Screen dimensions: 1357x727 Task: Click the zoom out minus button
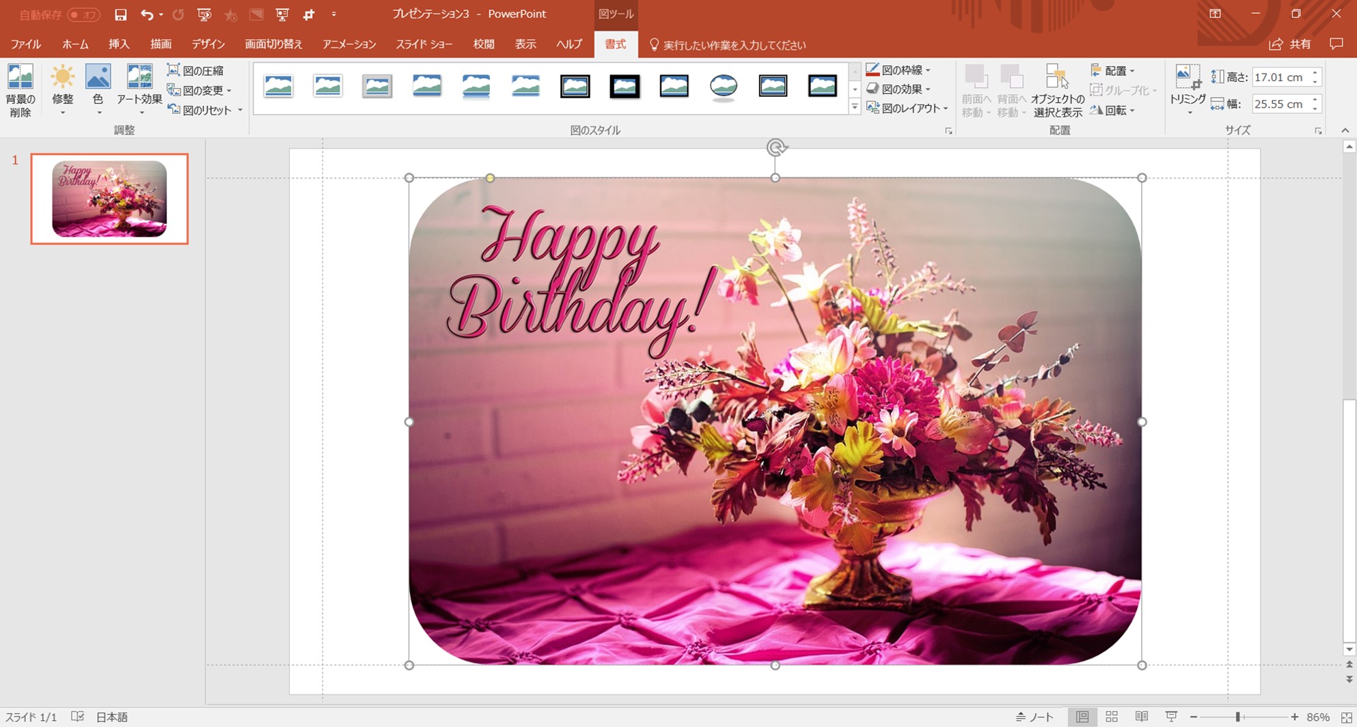[1194, 717]
